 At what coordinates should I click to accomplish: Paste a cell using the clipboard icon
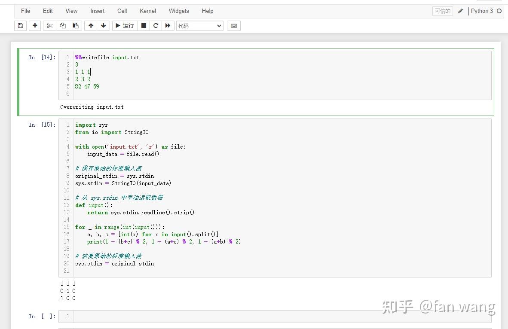click(76, 26)
